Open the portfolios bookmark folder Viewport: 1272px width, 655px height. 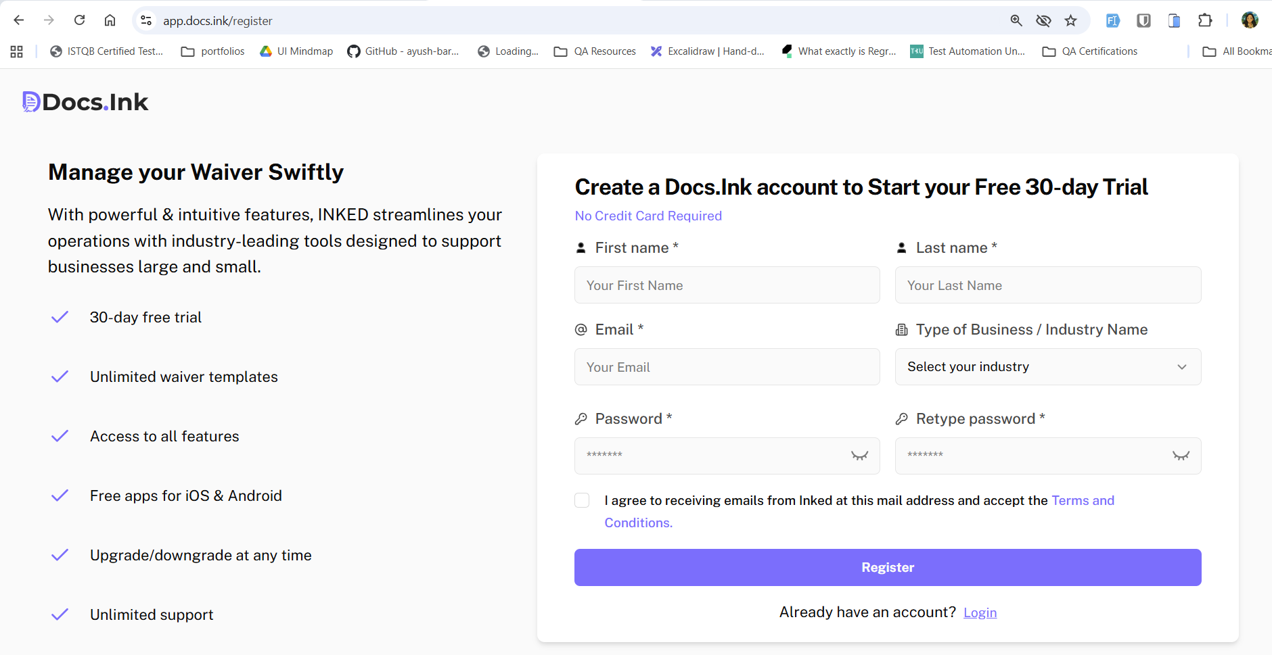pos(213,51)
